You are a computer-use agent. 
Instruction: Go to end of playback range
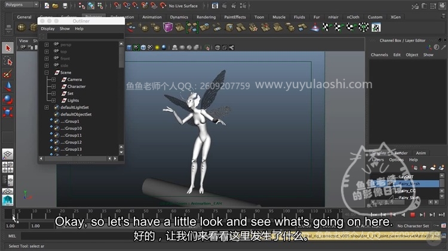(441, 215)
